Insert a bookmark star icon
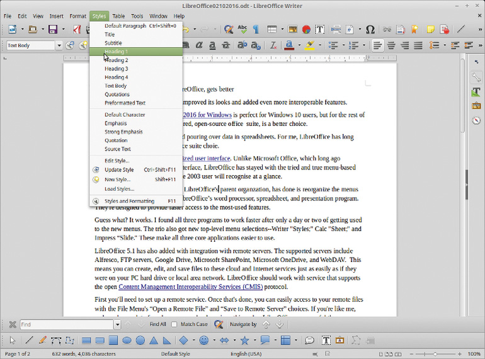 pos(414,30)
